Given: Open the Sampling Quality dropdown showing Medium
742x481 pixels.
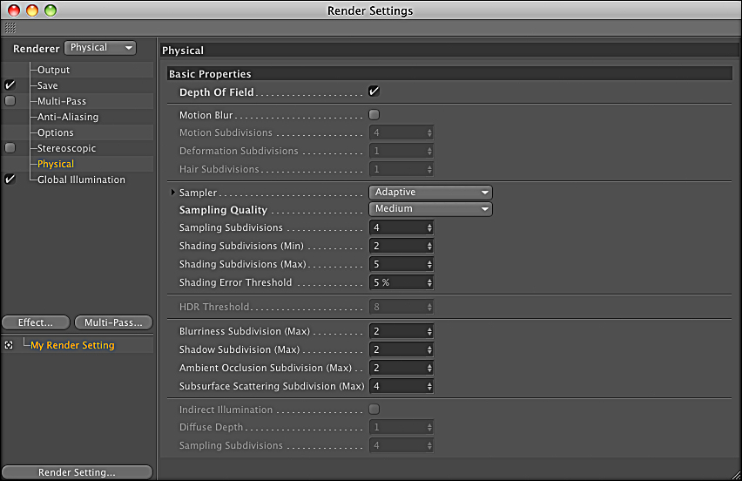Looking at the screenshot, I should coord(431,209).
